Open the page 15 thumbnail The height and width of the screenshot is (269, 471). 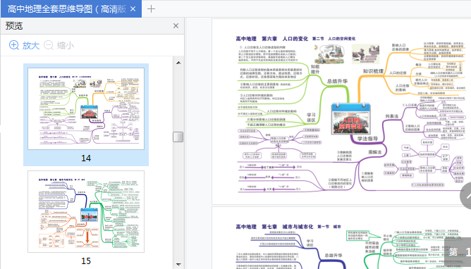(x=86, y=211)
